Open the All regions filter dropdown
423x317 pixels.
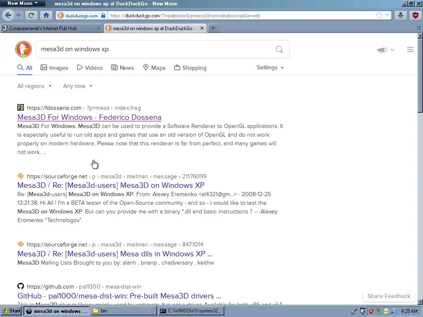(x=34, y=86)
